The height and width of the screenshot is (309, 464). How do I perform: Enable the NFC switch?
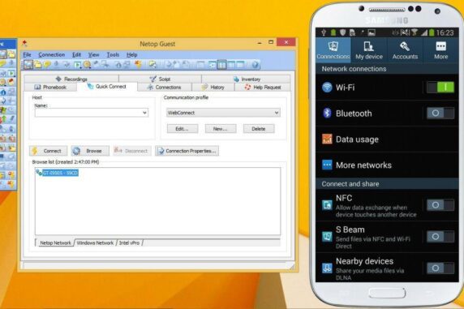pyautogui.click(x=440, y=205)
